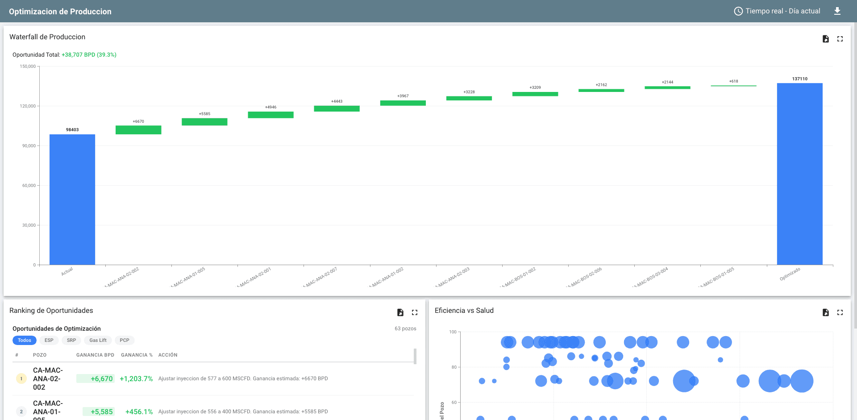Viewport: 857px width, 420px height.
Task: Select the Optimizado bar in the waterfall
Action: [799, 174]
